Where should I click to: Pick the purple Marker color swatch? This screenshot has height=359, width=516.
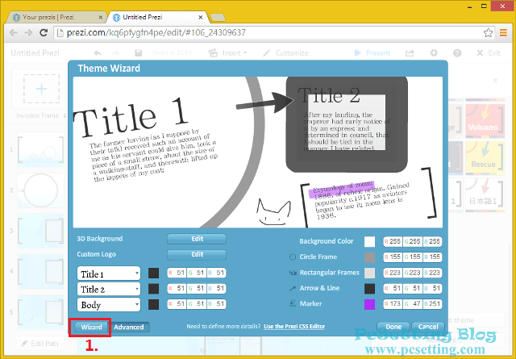click(x=369, y=304)
